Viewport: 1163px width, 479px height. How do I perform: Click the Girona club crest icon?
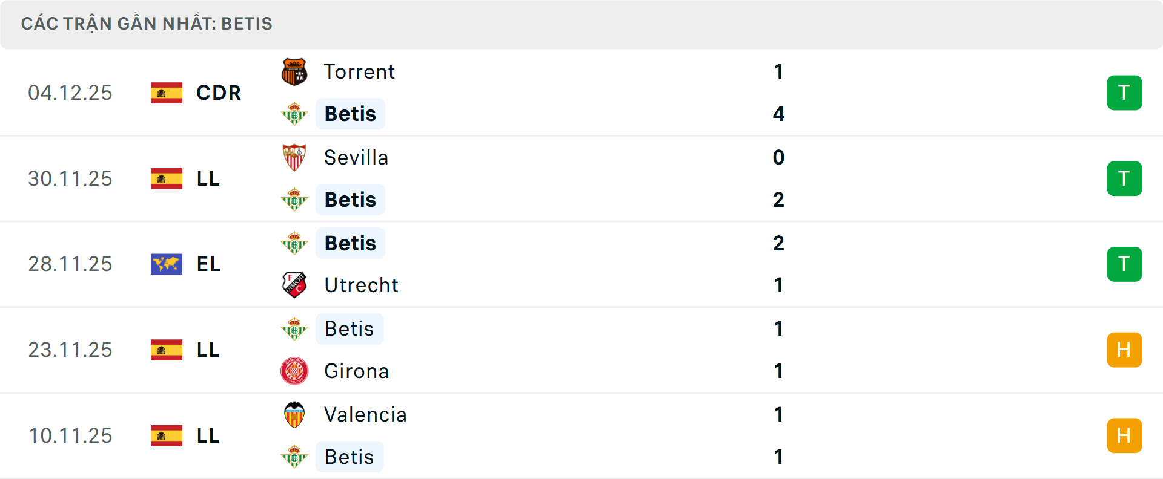pyautogui.click(x=294, y=371)
